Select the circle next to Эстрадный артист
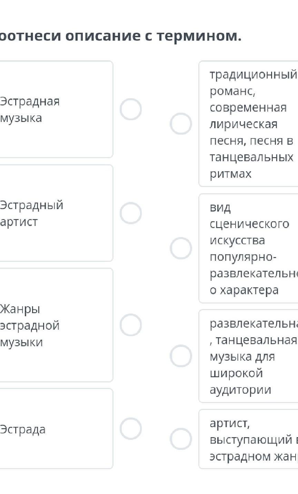The width and height of the screenshot is (298, 494). [x=131, y=213]
